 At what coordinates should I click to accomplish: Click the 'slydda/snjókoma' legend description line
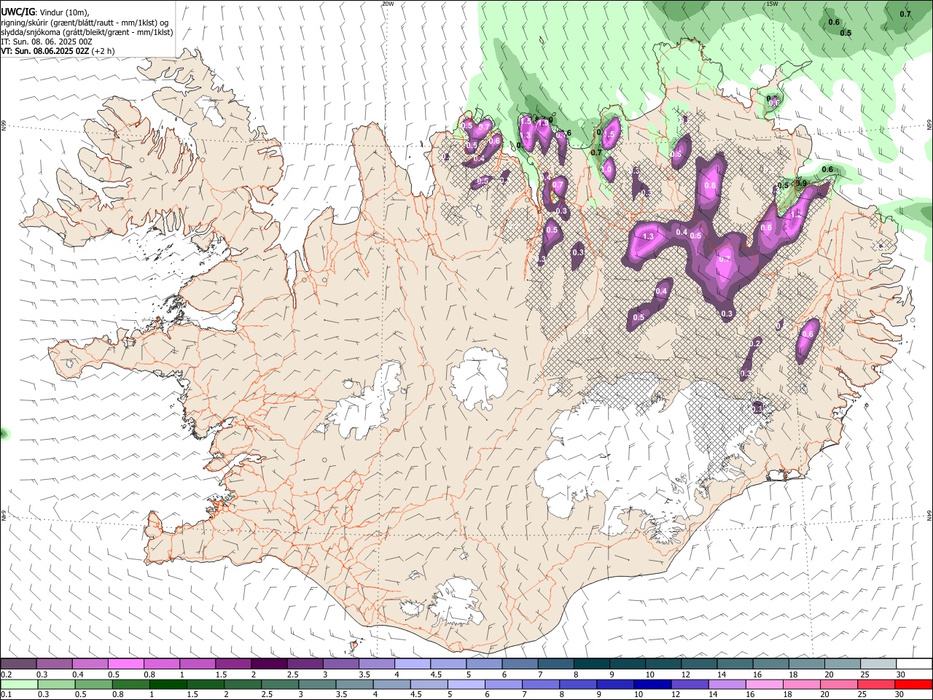tap(87, 32)
